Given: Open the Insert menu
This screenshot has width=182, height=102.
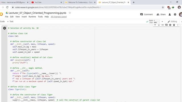Looking at the screenshot, I should pos(24,17).
